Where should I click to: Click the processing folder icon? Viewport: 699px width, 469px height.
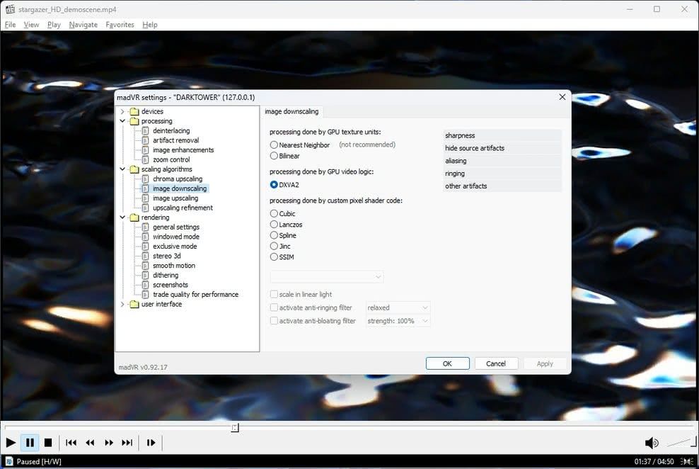point(134,121)
